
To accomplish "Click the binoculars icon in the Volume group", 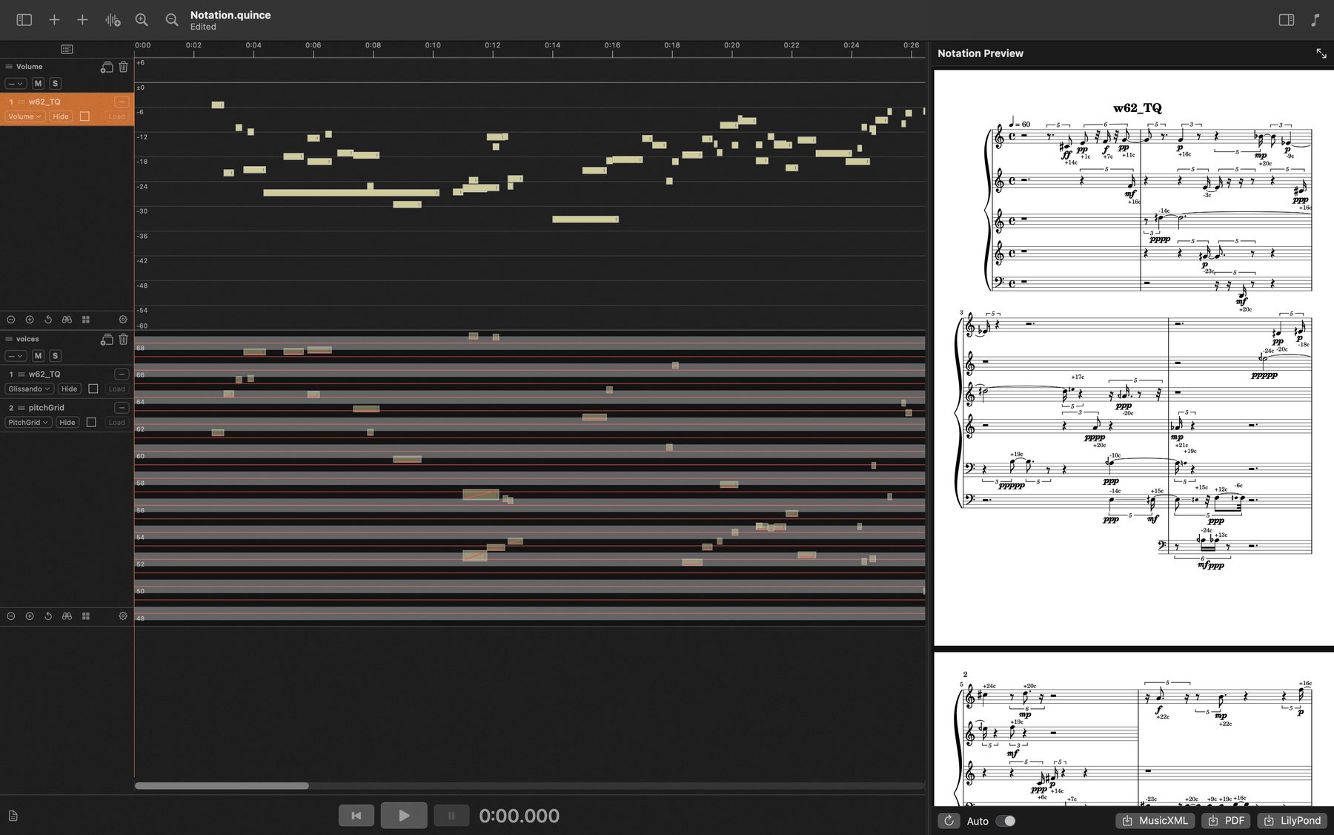I will [x=67, y=320].
